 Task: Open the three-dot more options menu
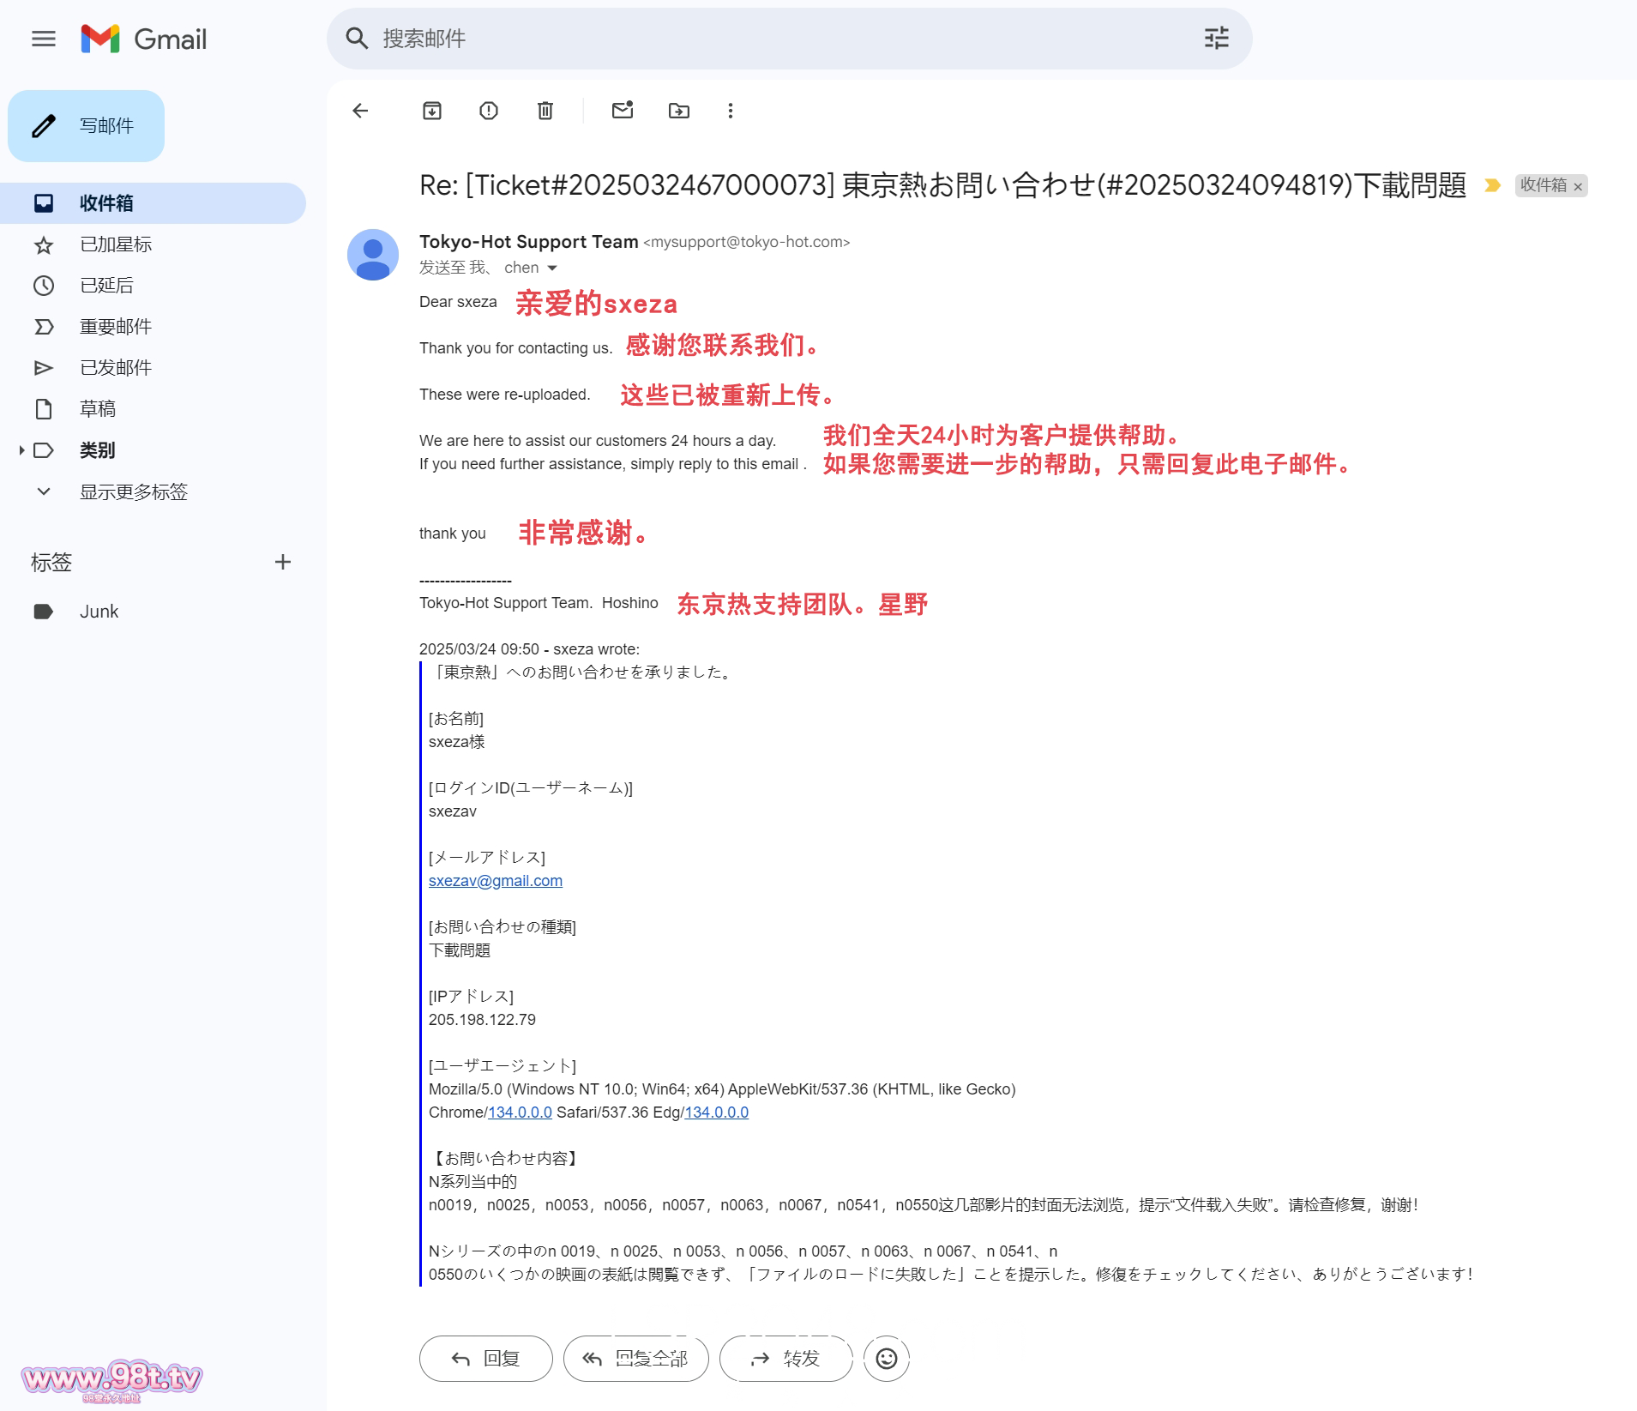pos(731,111)
